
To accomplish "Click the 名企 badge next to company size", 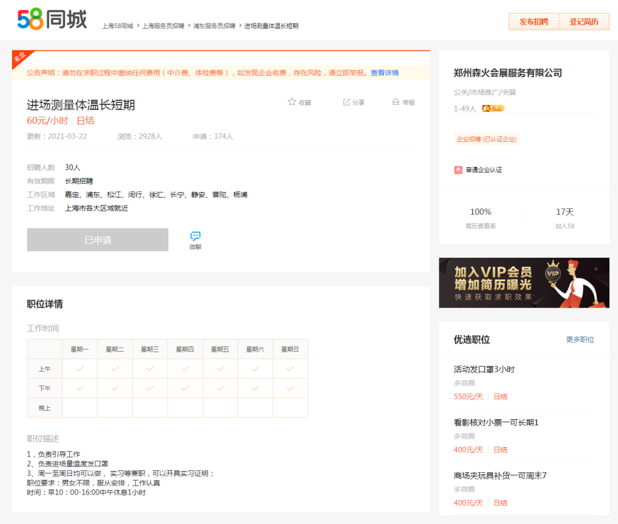I will point(493,108).
